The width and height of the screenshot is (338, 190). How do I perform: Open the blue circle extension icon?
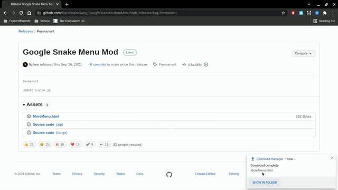[317, 13]
